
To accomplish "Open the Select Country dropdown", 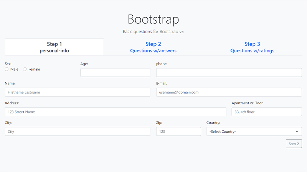I will tap(254, 131).
